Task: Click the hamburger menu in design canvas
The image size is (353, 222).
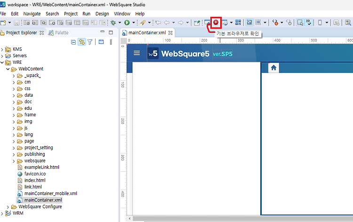Action: [136, 53]
